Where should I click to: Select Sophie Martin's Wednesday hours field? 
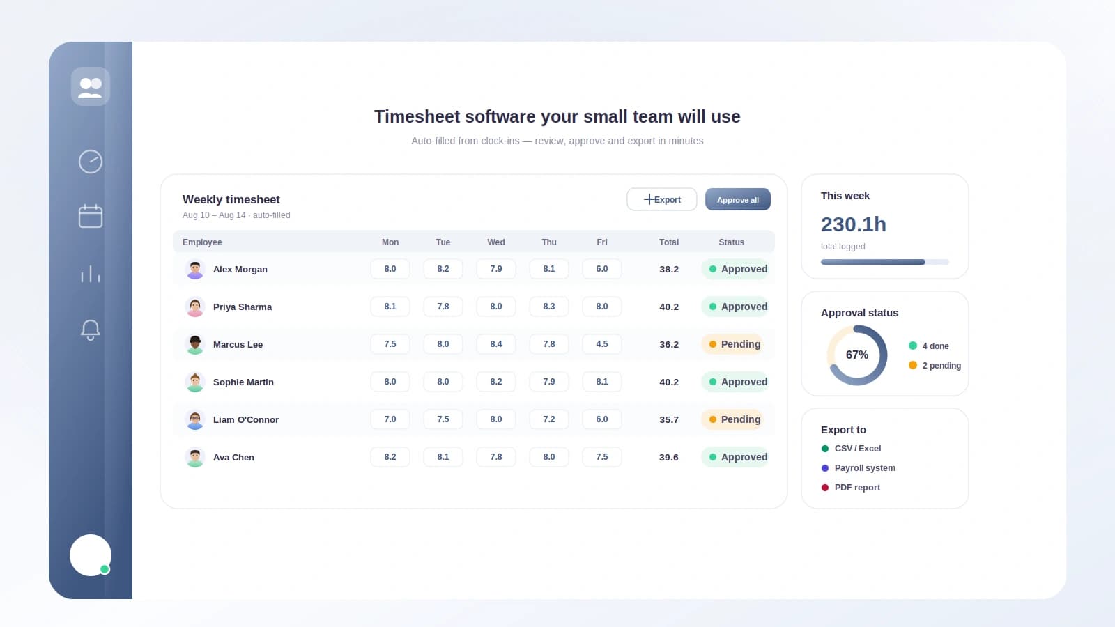tap(496, 382)
